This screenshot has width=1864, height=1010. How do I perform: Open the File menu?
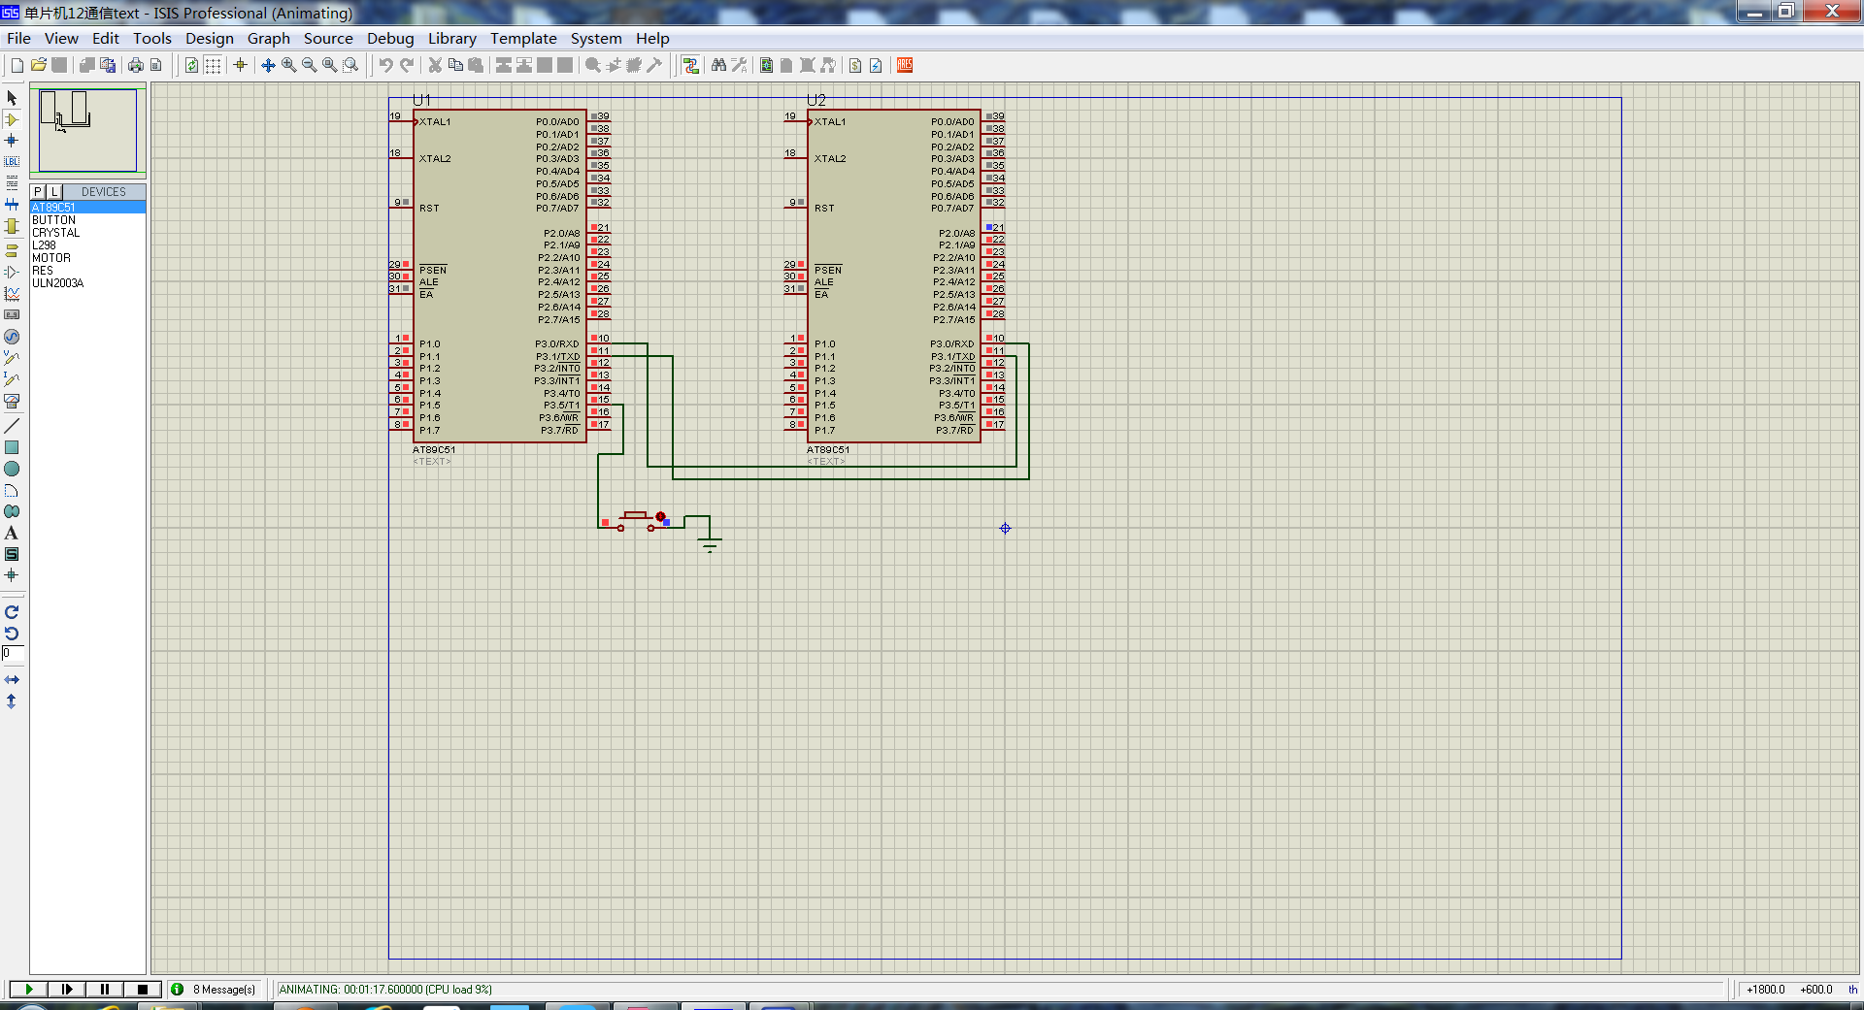[x=18, y=39]
